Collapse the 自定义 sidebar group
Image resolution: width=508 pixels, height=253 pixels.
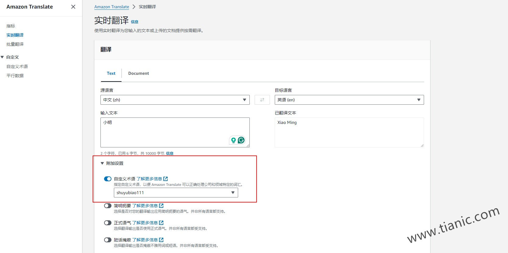pos(2,57)
